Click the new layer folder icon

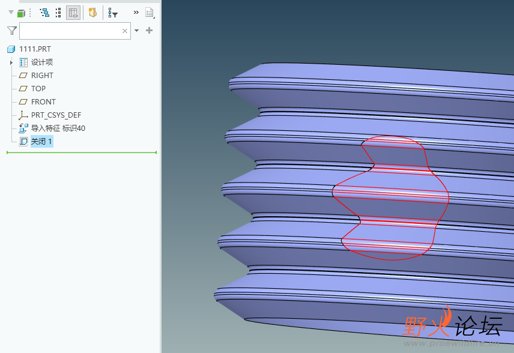click(x=92, y=13)
